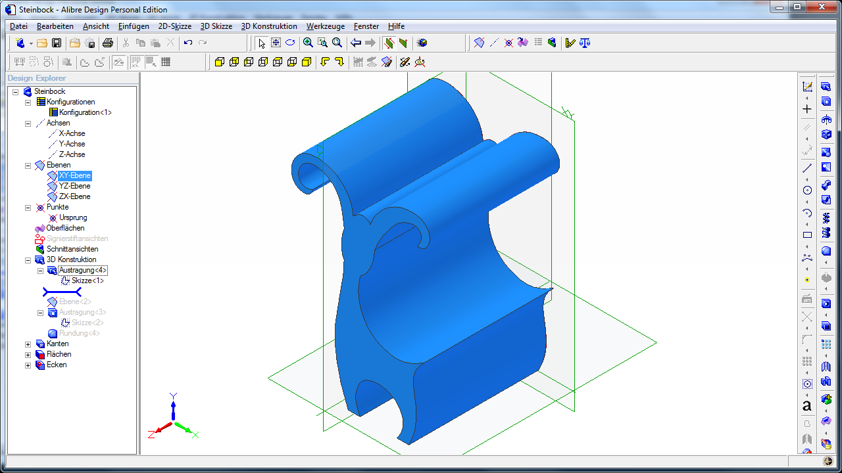Open the 2D-Skizze menu
Image resolution: width=842 pixels, height=473 pixels.
[175, 26]
